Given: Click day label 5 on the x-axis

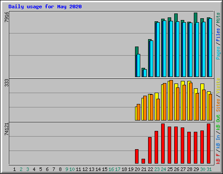Looking at the screenshot, I should tap(41, 169).
